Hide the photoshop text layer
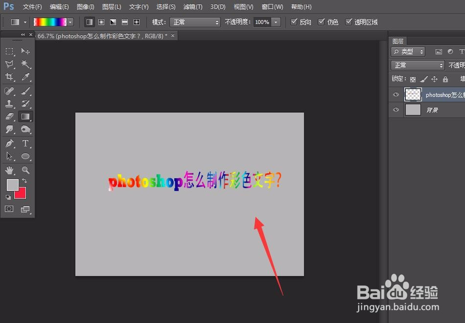The image size is (465, 323). tap(396, 94)
